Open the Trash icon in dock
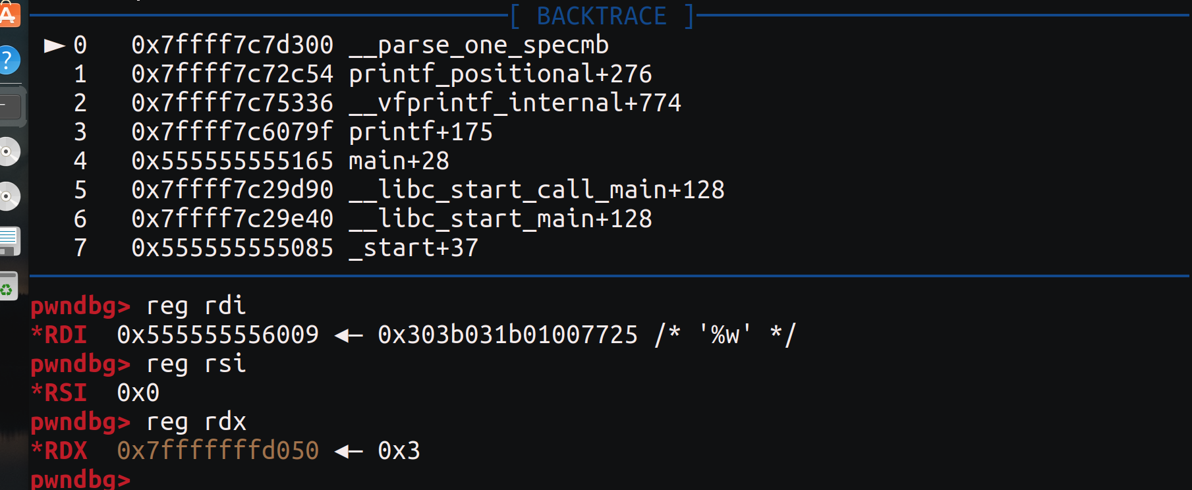This screenshot has width=1192, height=490. click(x=8, y=286)
